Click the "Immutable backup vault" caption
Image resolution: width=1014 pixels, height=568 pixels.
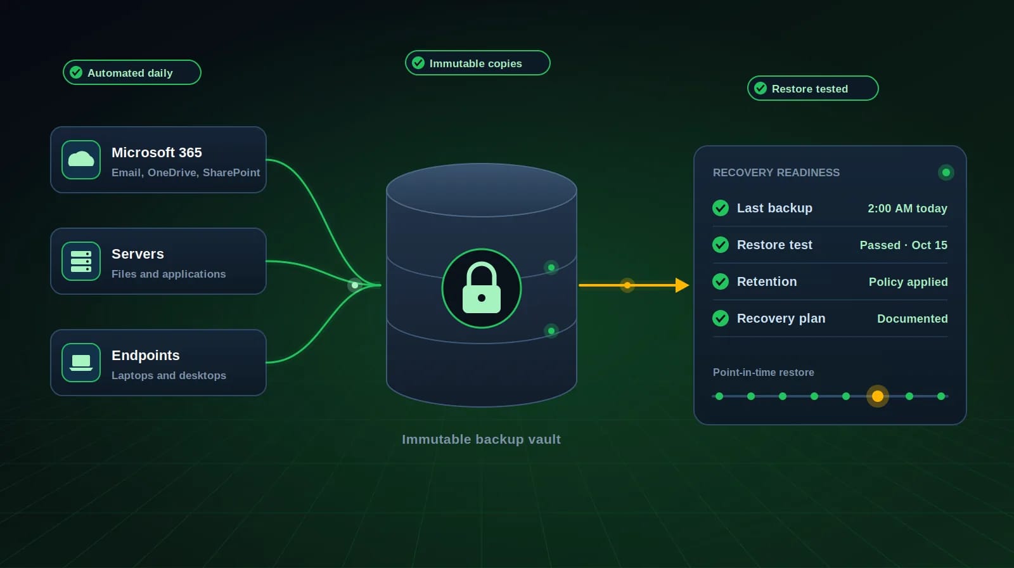(x=481, y=439)
